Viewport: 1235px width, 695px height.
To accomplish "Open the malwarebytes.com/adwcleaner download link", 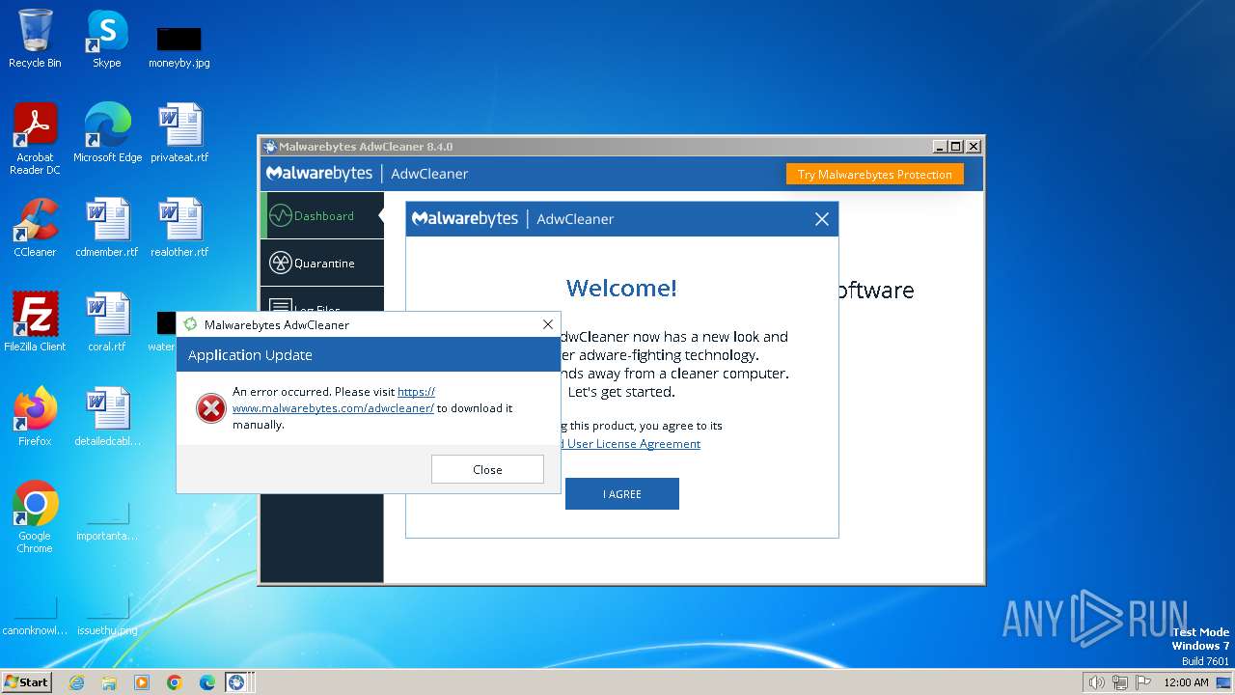I will [x=334, y=400].
